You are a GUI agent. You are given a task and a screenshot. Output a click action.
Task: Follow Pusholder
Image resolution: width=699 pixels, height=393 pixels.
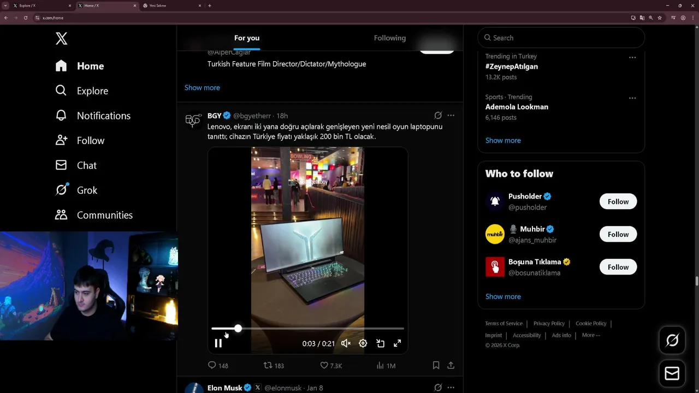tap(618, 201)
